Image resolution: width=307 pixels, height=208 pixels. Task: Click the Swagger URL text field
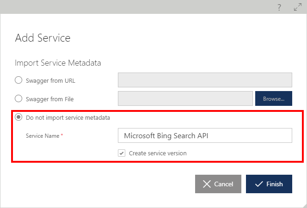coord(205,80)
